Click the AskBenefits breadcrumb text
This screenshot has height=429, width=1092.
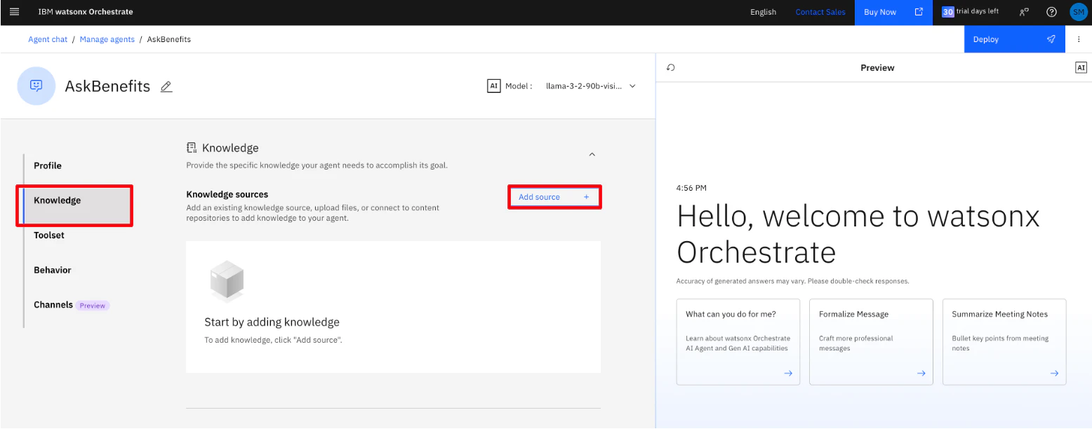[x=169, y=39]
